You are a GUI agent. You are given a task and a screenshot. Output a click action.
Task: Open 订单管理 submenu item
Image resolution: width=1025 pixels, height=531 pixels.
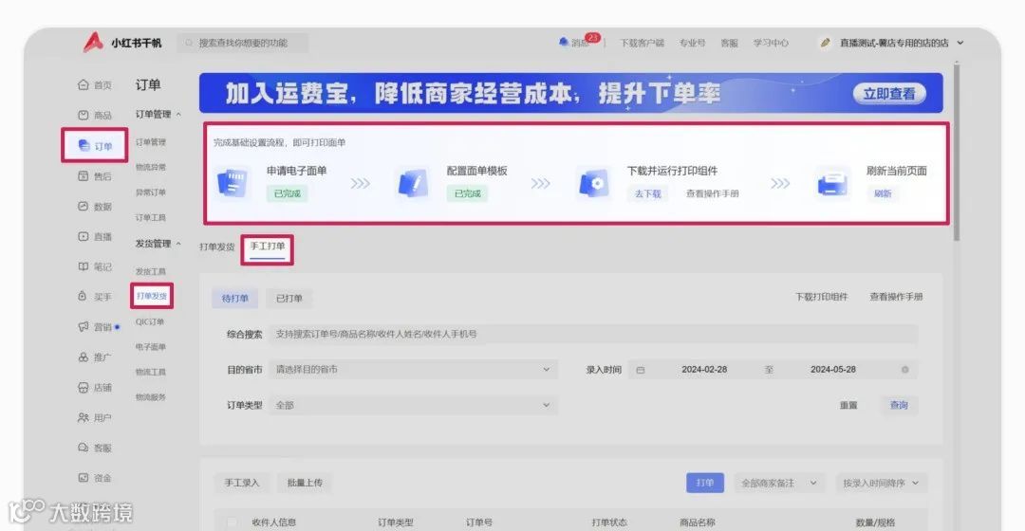(151, 141)
